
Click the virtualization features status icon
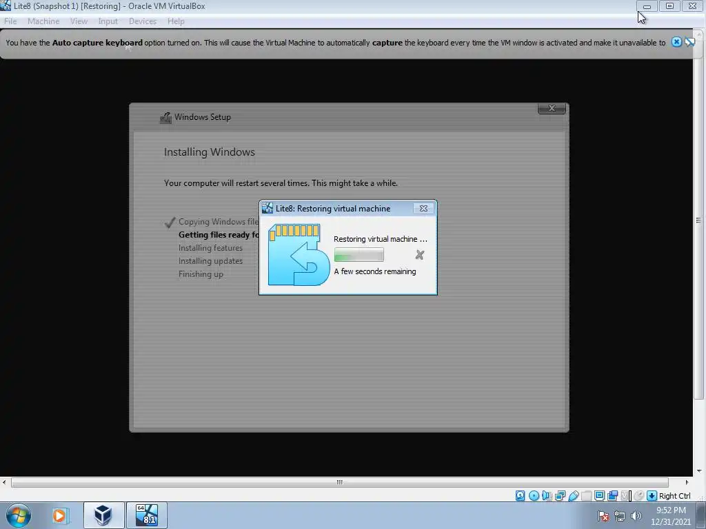pyautogui.click(x=625, y=496)
